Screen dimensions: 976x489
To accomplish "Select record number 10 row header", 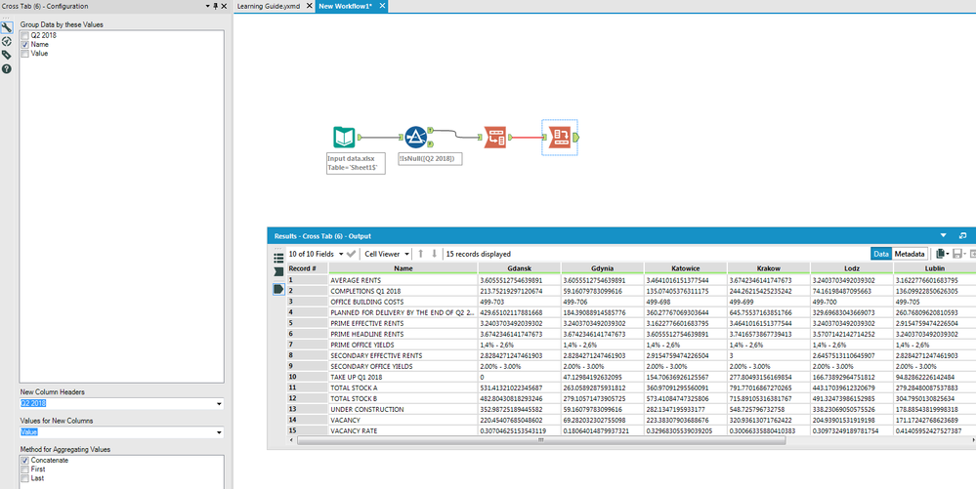I will click(x=307, y=377).
